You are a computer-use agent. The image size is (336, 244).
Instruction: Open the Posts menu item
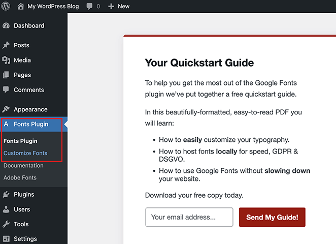click(x=21, y=45)
